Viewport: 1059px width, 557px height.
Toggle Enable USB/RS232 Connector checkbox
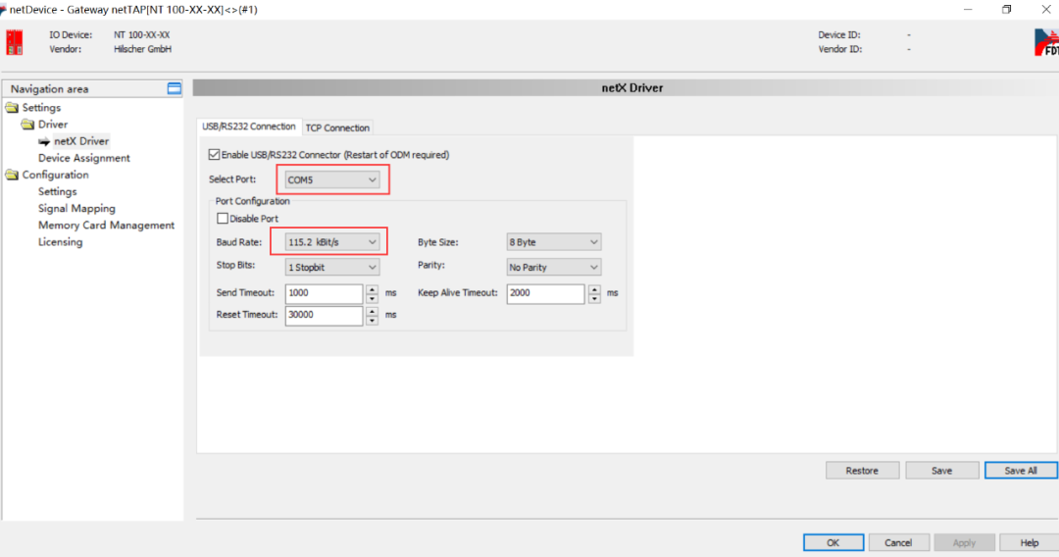tap(214, 155)
